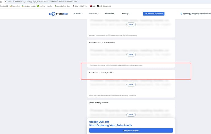
Task: Open the 豆包 bookmark
Action: point(80,6)
